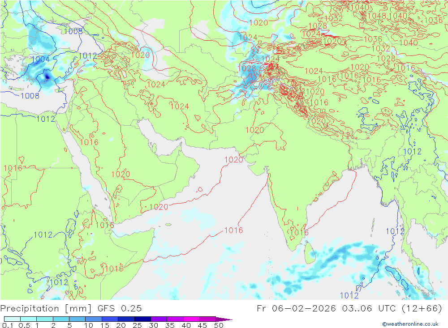Select the legend swatch between 5 and 10
The width and height of the screenshot is (448, 328).
[x=78, y=319]
